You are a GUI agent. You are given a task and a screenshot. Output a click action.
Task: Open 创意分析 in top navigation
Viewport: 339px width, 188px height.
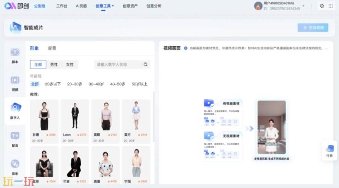click(154, 6)
